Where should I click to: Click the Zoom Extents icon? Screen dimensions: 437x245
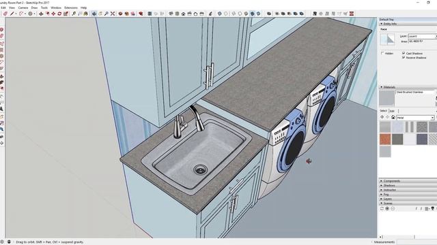click(x=113, y=14)
